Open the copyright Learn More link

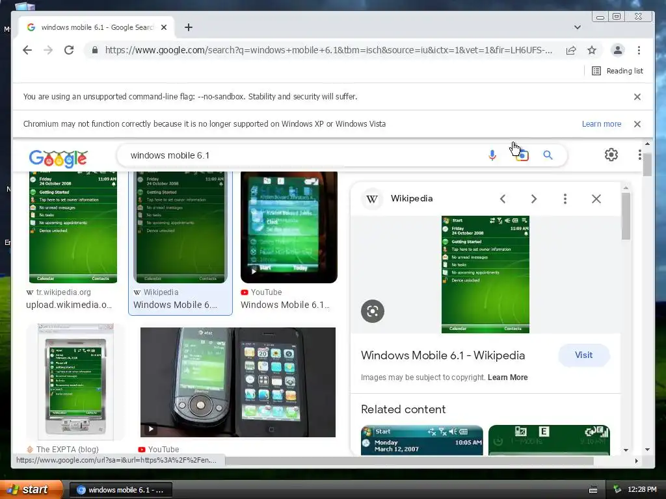pyautogui.click(x=507, y=377)
